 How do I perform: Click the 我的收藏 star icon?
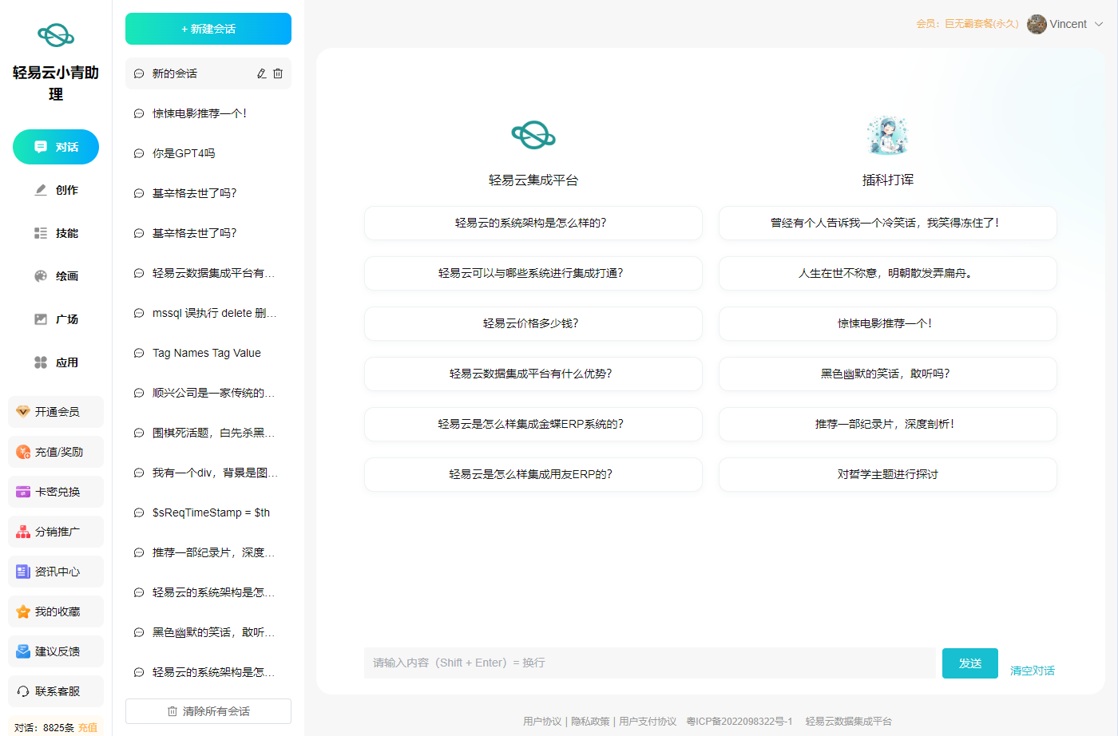tap(23, 611)
